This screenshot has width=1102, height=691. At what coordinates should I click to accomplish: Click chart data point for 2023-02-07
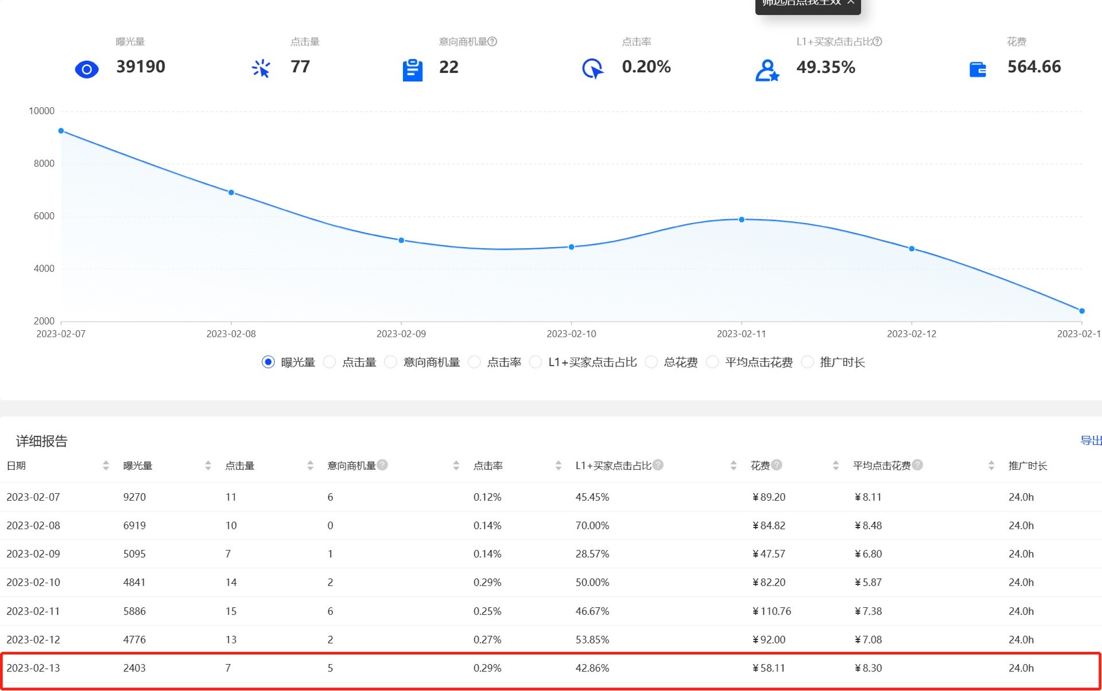pos(61,131)
